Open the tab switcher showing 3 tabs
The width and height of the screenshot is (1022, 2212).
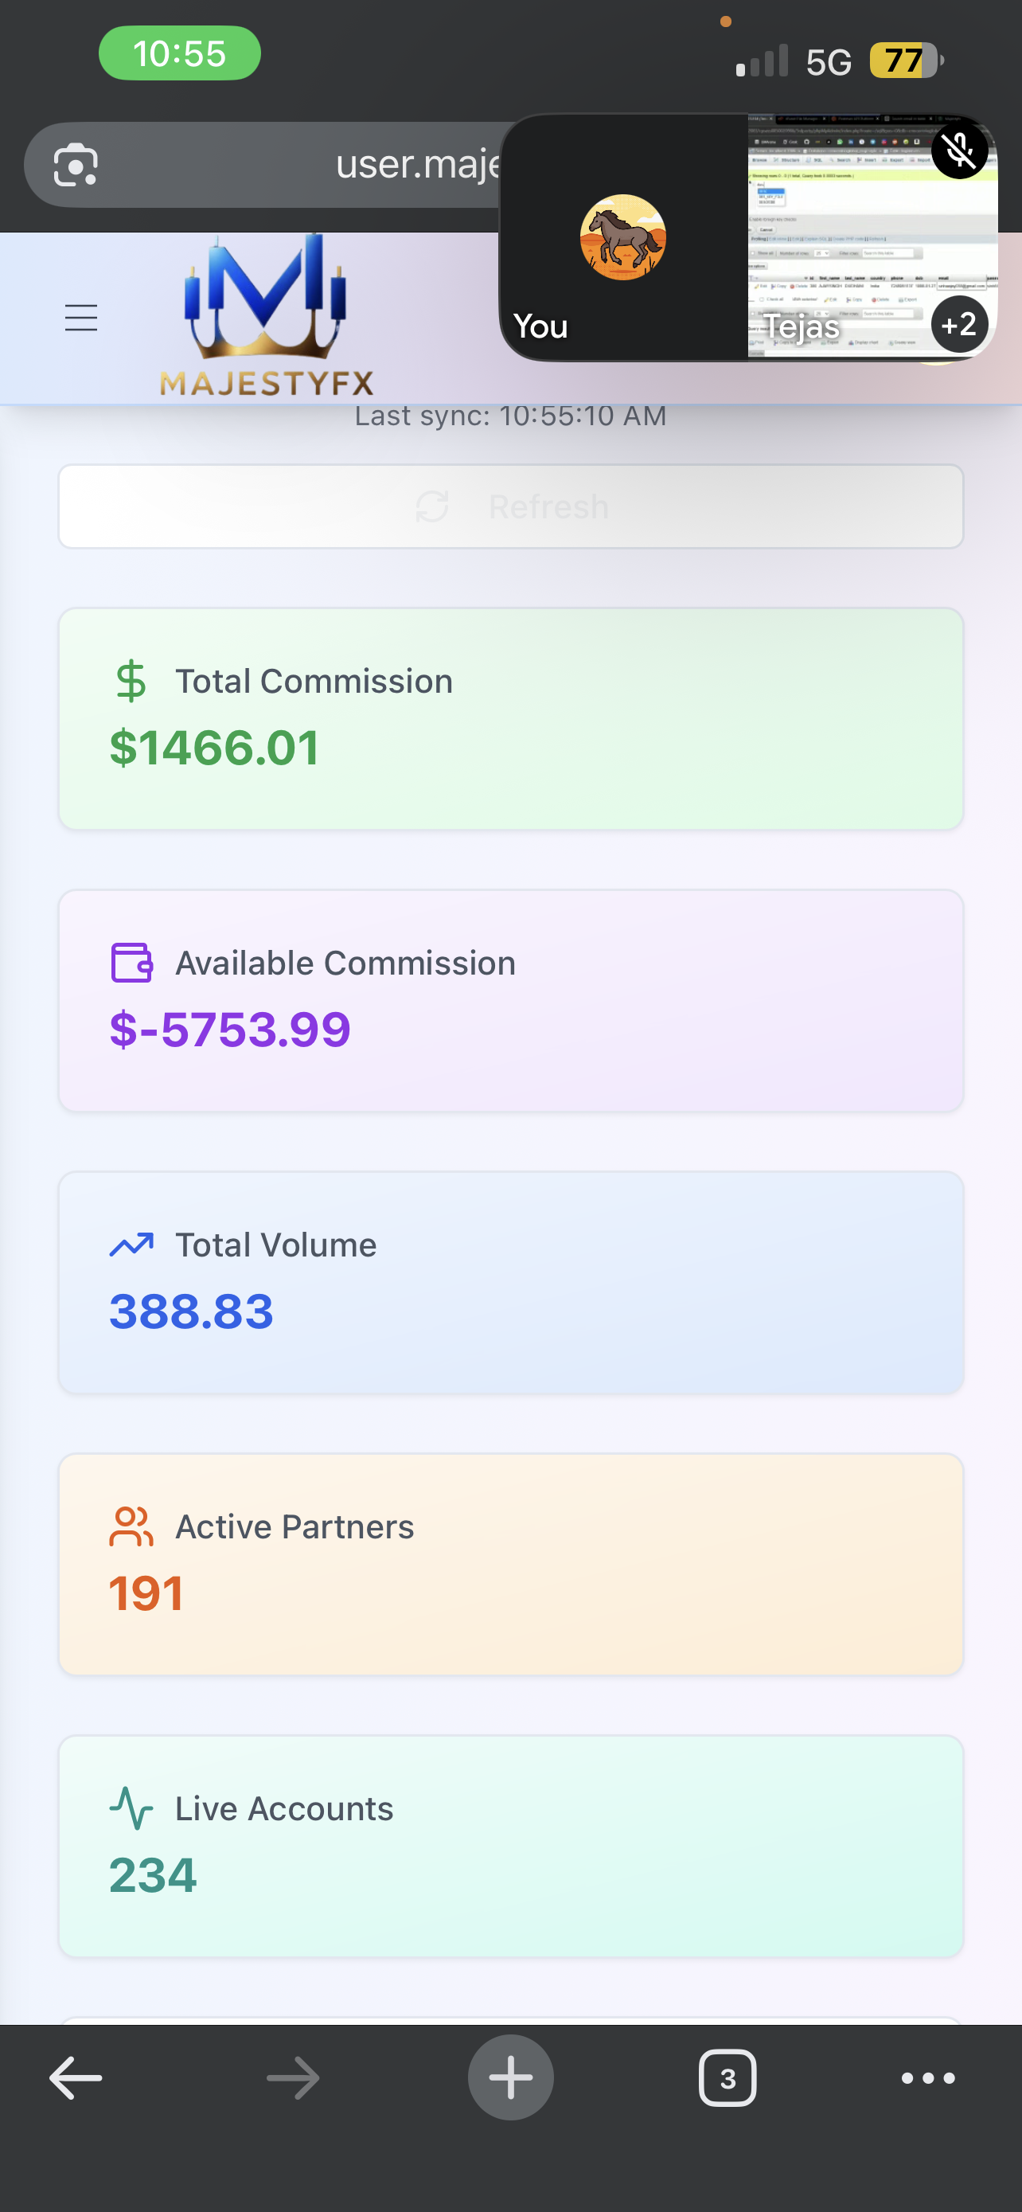coord(727,2078)
